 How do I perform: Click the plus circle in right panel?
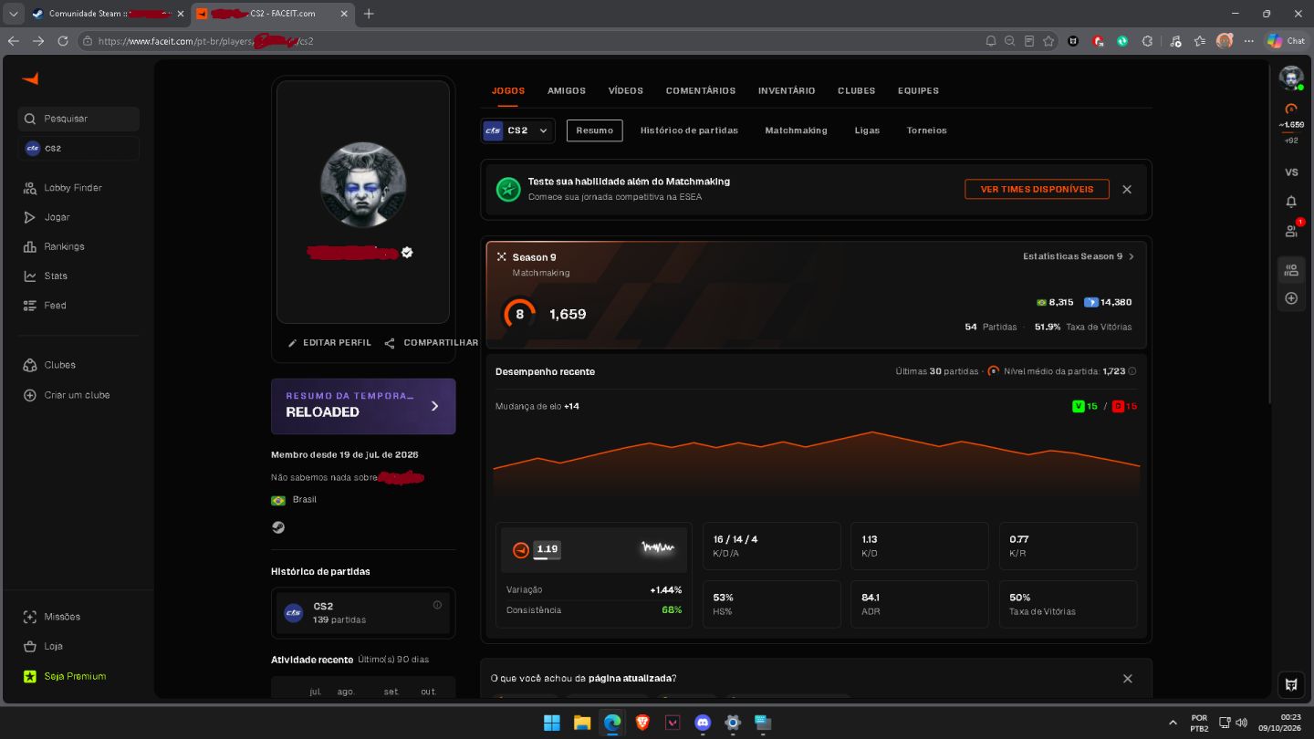(x=1291, y=298)
